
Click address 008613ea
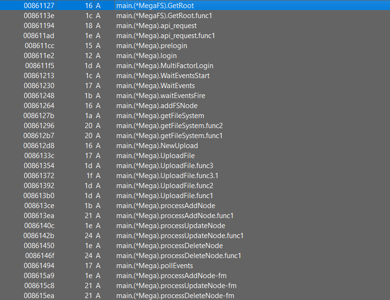[x=39, y=216]
